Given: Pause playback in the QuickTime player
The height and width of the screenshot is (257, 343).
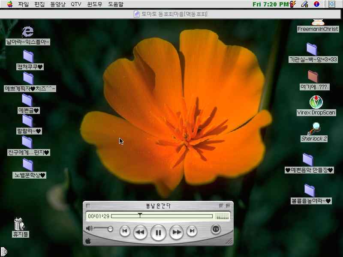Looking at the screenshot, I should [158, 233].
